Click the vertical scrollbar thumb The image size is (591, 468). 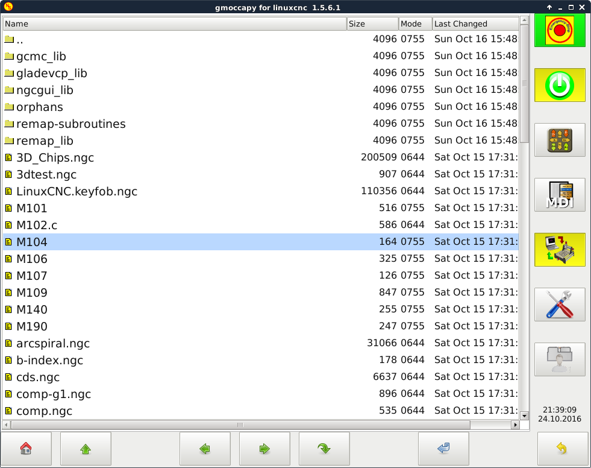(x=524, y=83)
